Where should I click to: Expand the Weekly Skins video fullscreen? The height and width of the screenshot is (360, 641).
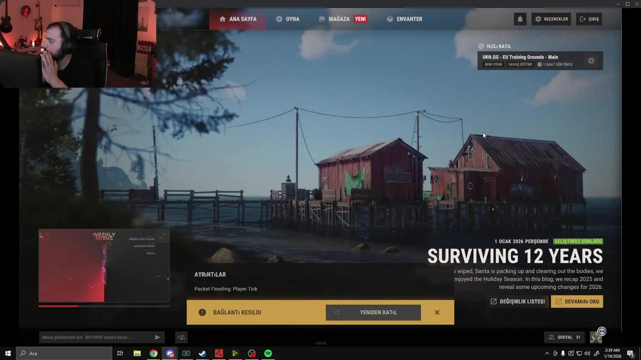pos(162,236)
